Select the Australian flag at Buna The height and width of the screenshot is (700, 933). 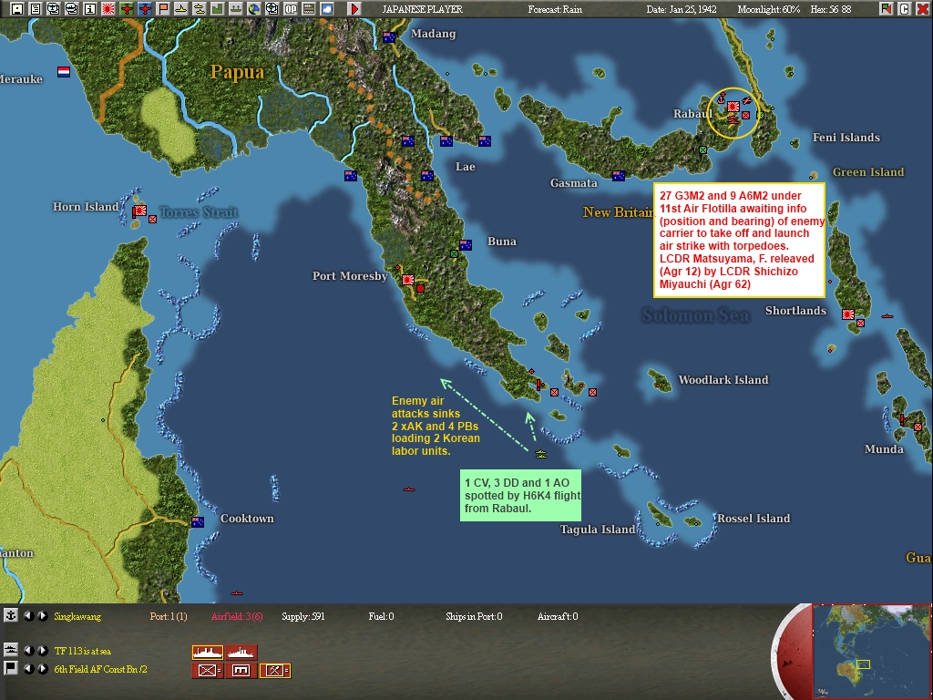[466, 244]
